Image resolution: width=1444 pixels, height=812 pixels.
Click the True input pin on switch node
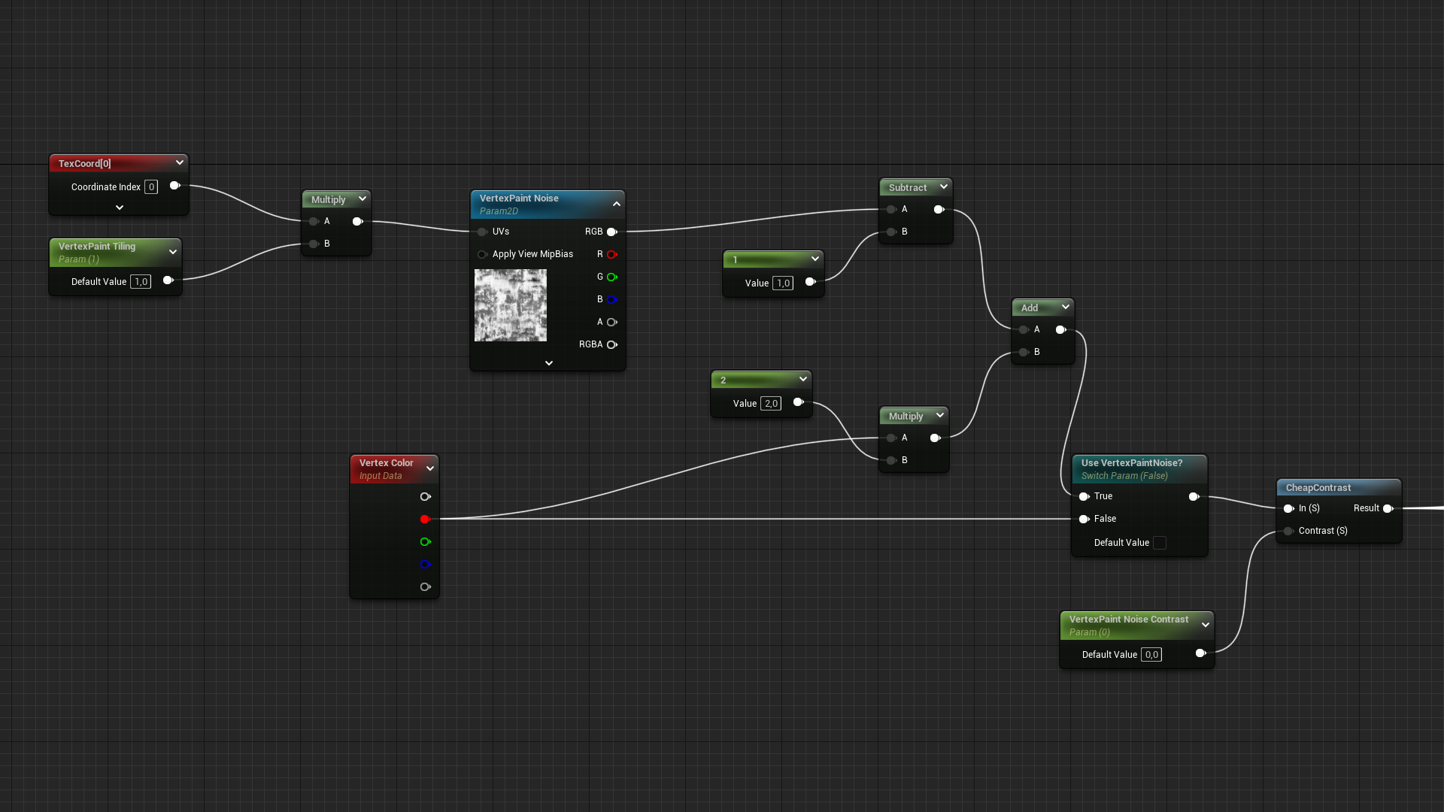tap(1084, 497)
